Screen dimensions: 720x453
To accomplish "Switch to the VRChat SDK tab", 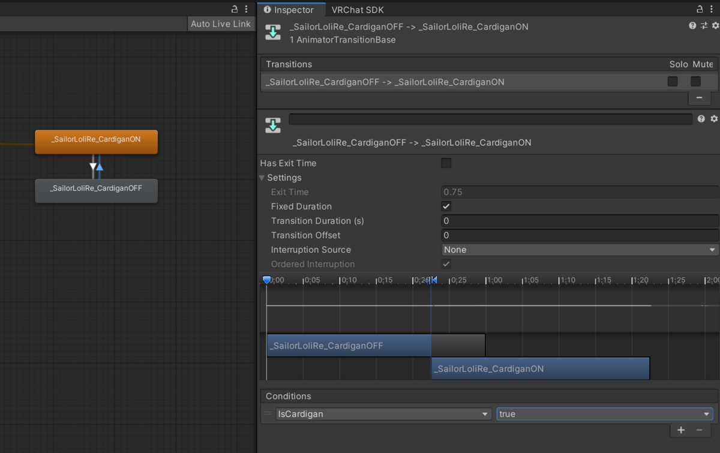I will click(x=358, y=10).
